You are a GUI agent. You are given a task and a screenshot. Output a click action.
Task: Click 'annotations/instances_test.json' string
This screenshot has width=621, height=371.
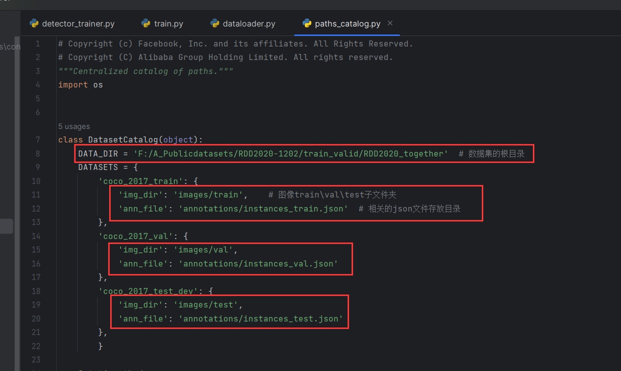click(x=261, y=318)
